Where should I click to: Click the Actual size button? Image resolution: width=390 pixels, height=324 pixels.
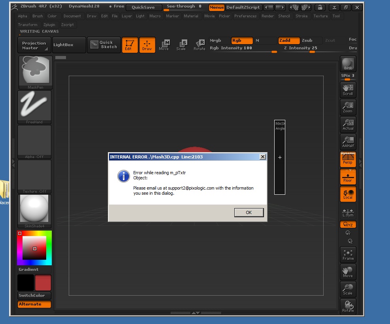pos(348,124)
